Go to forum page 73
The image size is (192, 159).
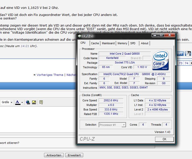coord(181,63)
